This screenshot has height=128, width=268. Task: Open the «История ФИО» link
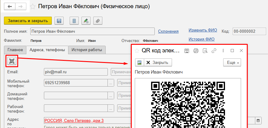[201, 39]
